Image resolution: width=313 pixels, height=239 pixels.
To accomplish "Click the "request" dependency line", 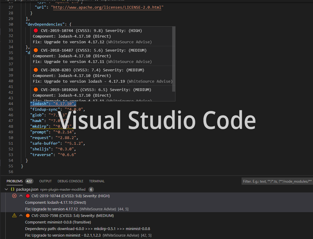I will [54, 138].
